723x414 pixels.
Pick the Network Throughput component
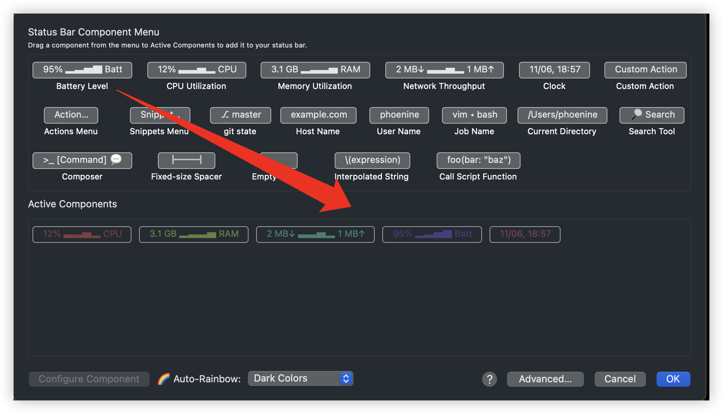point(444,70)
